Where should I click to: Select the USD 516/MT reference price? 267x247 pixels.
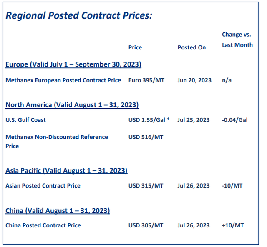(x=146, y=137)
